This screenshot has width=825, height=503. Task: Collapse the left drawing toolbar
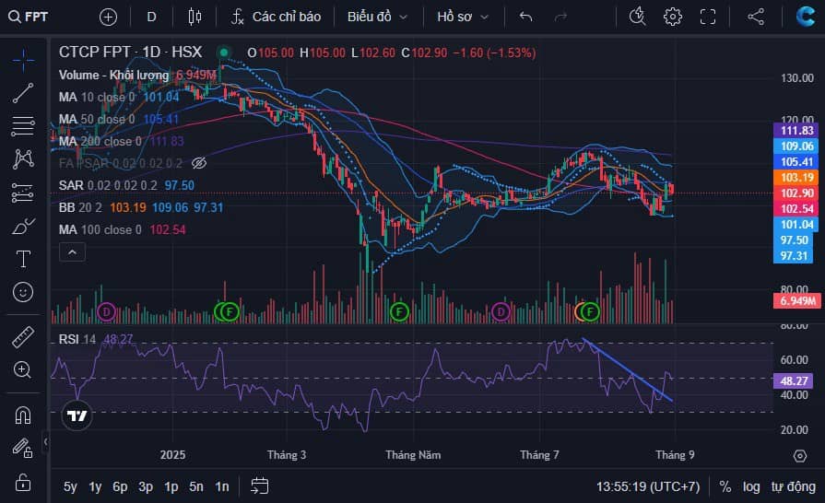(x=46, y=441)
